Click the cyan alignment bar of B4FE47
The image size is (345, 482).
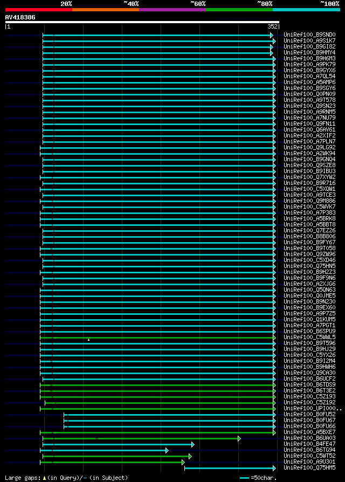pos(118,444)
